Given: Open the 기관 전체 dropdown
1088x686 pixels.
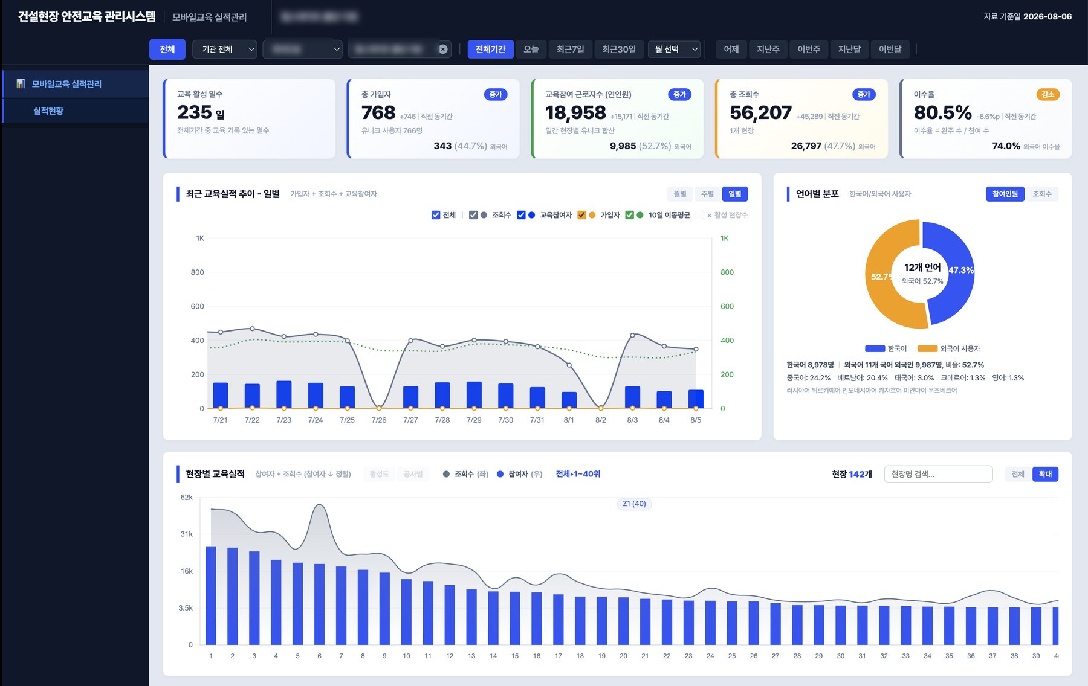Looking at the screenshot, I should pos(225,50).
